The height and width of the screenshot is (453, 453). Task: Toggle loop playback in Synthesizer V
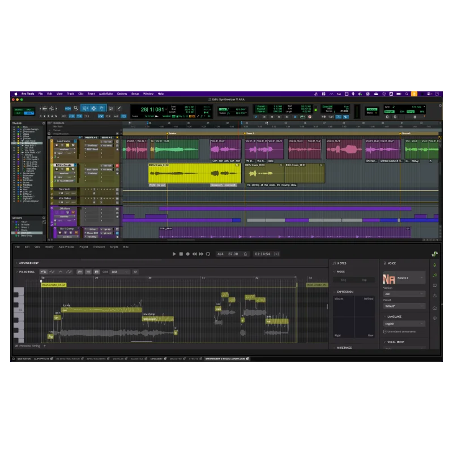pyautogui.click(x=208, y=254)
